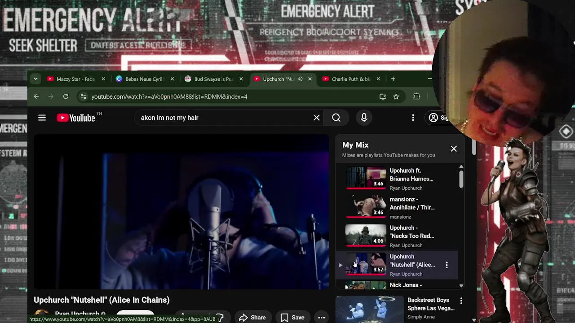Start voice search with microphone
This screenshot has width=575, height=323.
point(364,118)
